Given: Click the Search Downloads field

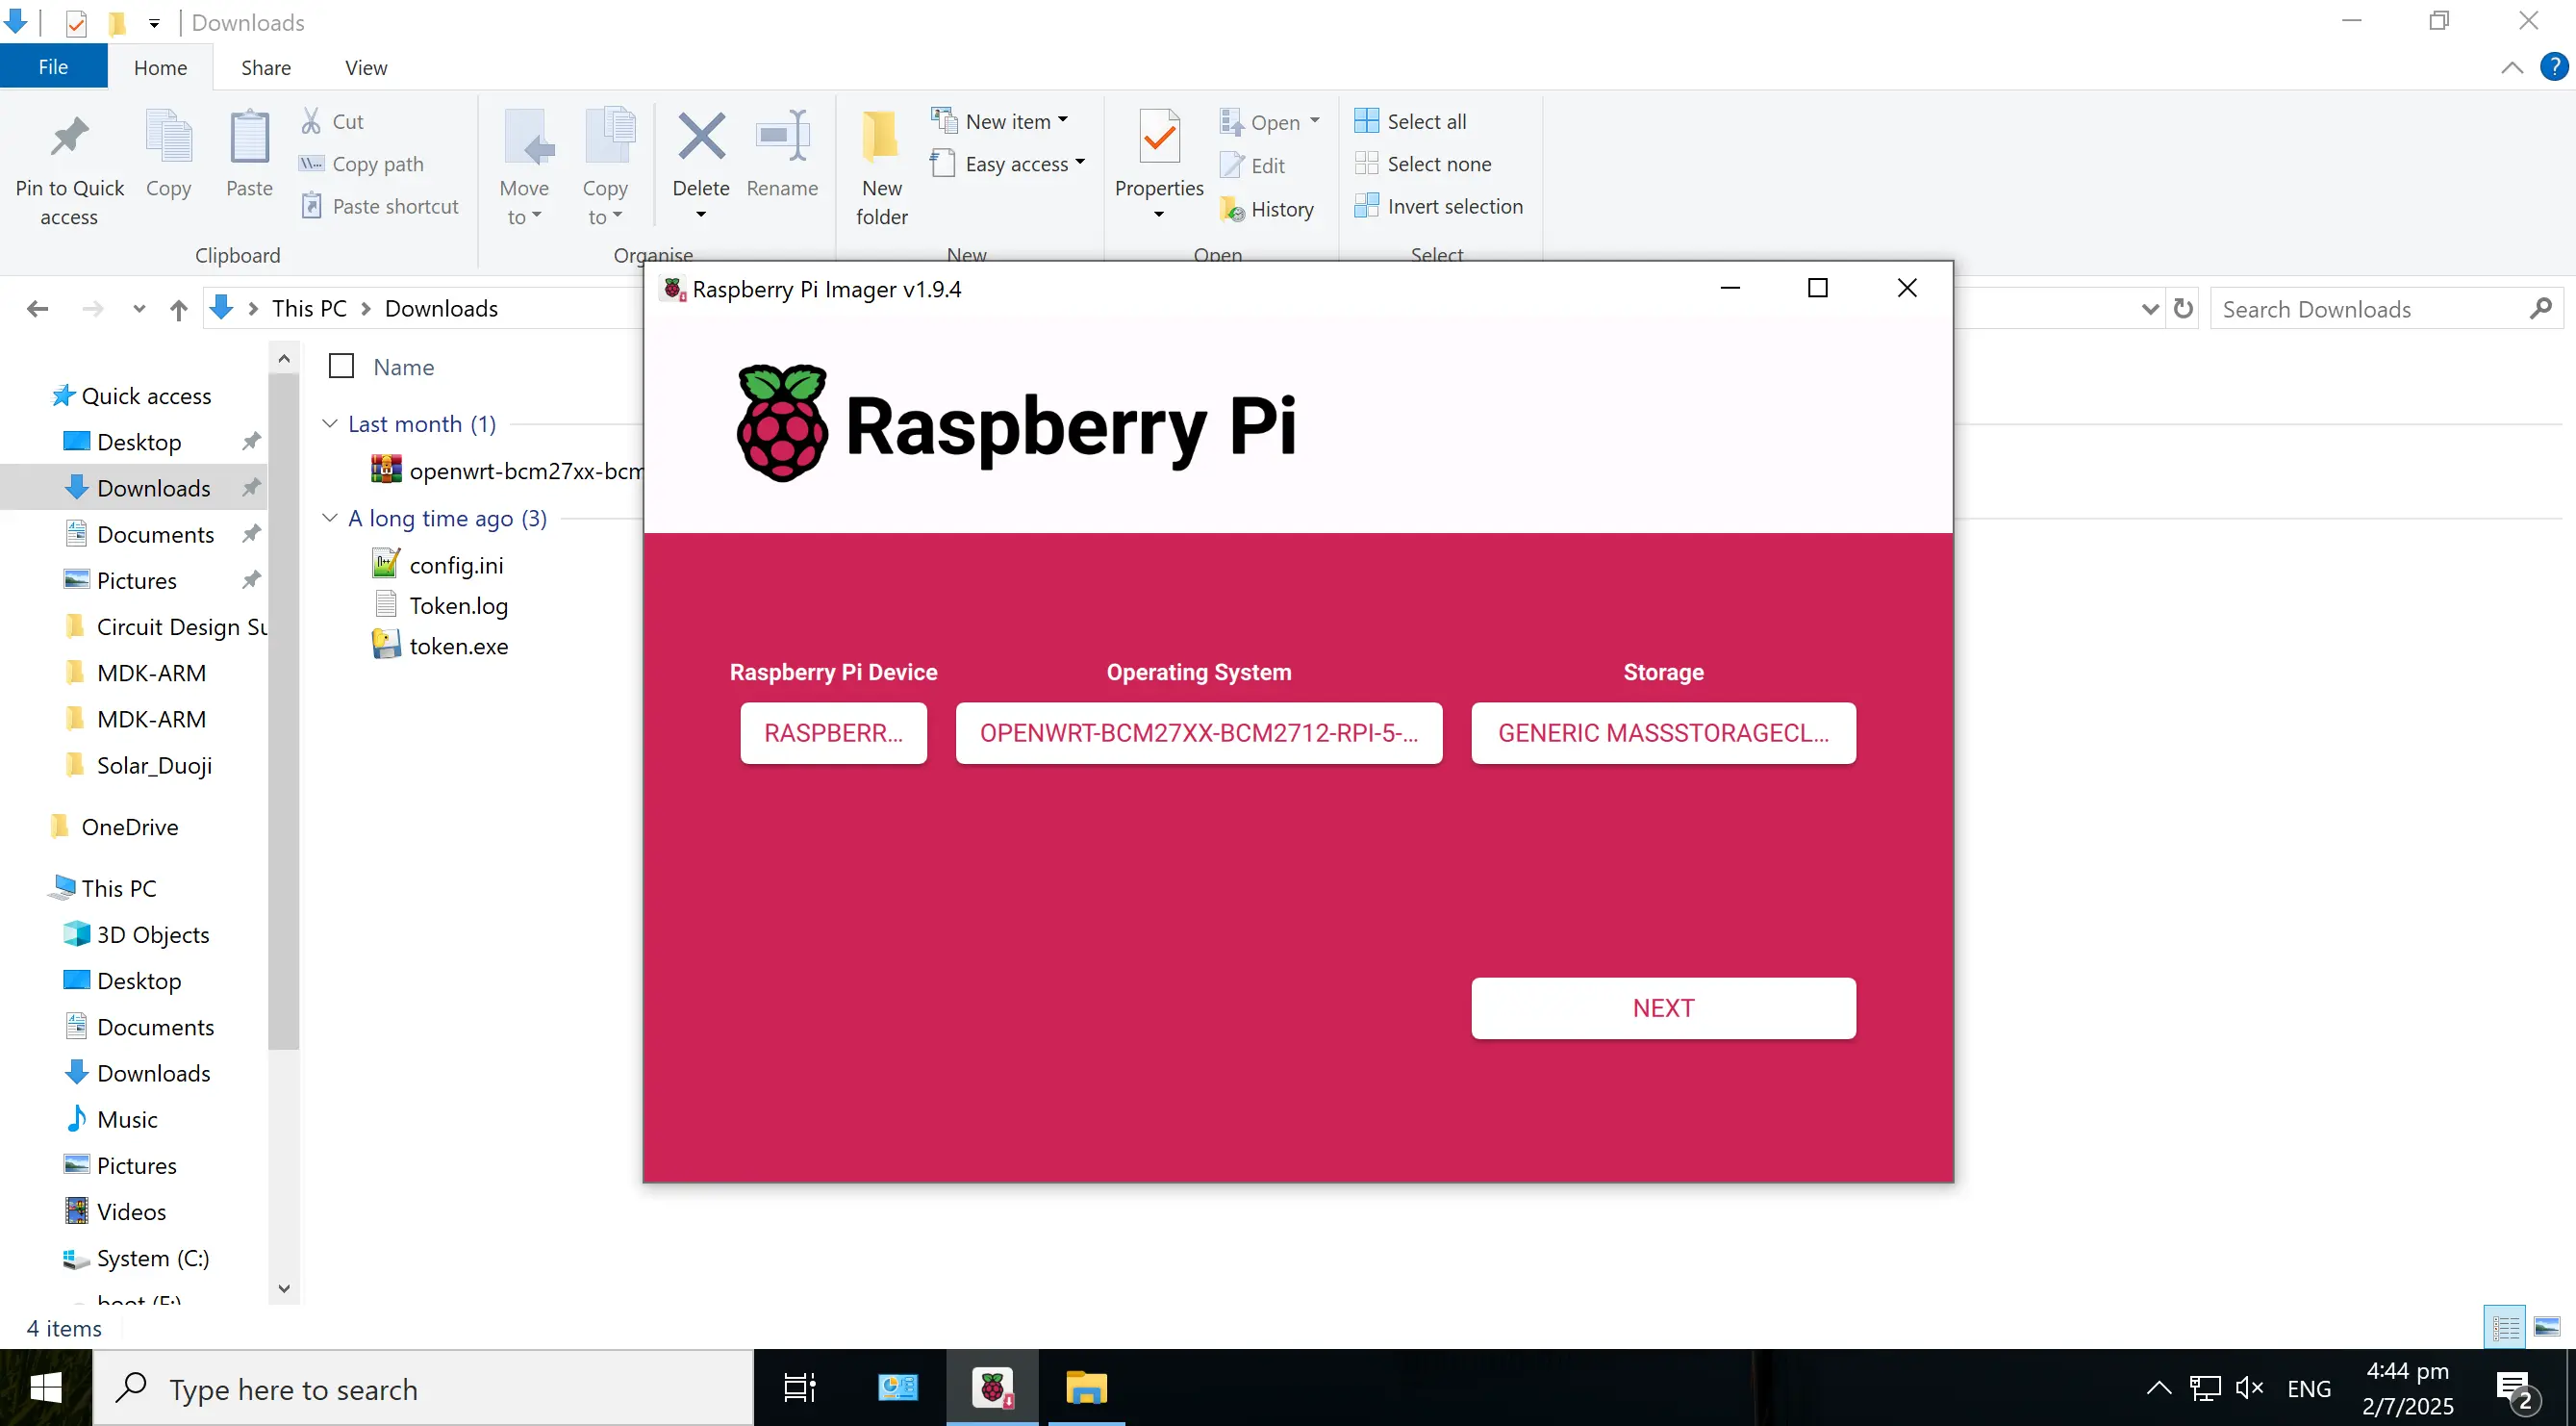Looking at the screenshot, I should pyautogui.click(x=2386, y=309).
